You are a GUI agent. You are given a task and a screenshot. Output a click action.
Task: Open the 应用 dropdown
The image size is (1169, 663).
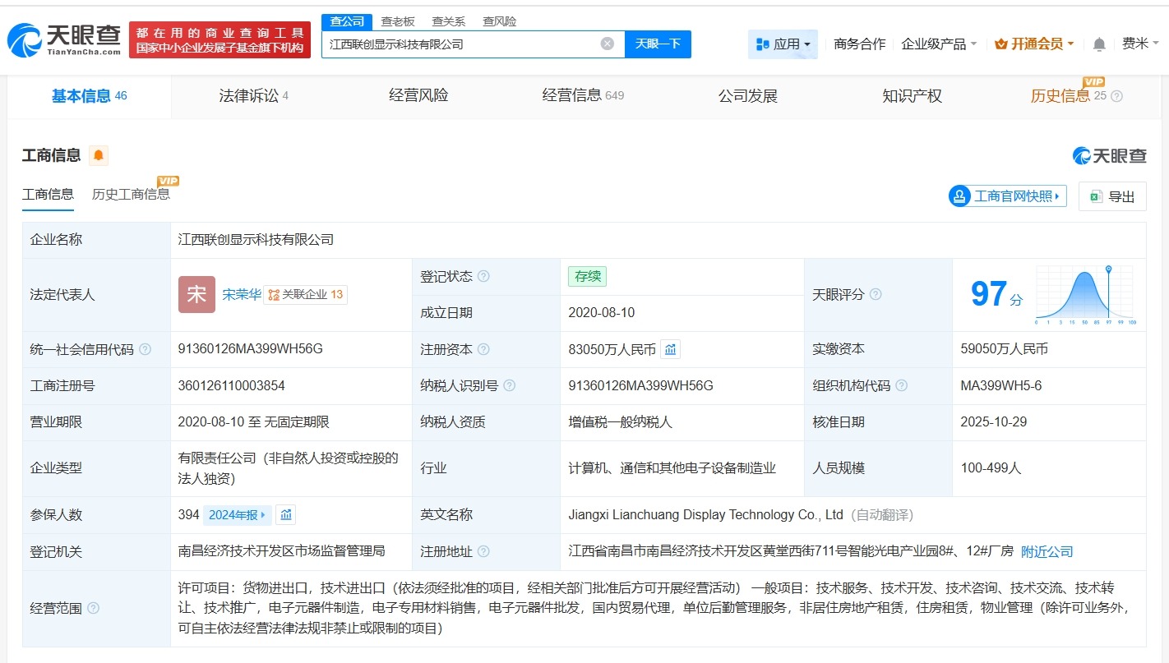(x=782, y=44)
